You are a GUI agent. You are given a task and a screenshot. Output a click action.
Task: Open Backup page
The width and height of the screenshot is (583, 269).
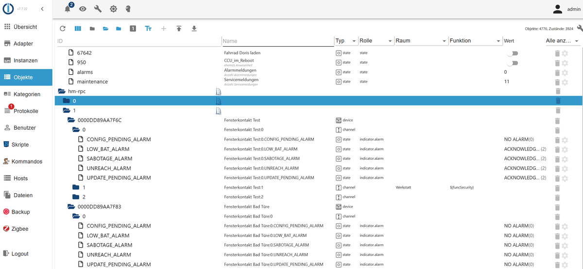[26, 212]
